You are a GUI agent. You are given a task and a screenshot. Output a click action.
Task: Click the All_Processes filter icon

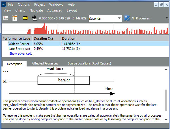coord(127,18)
